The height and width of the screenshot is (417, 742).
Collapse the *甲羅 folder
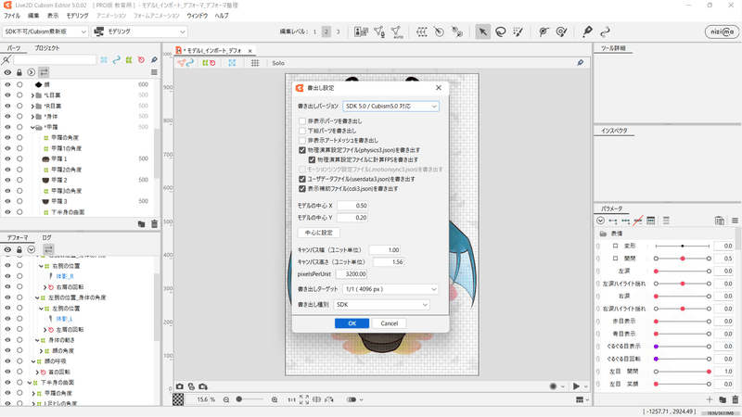click(x=32, y=127)
